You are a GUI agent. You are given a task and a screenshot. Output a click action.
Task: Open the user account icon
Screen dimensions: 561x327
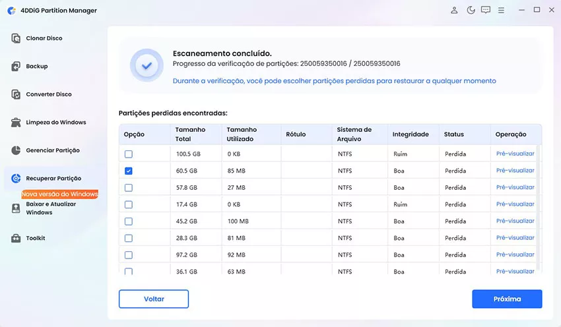pos(454,10)
